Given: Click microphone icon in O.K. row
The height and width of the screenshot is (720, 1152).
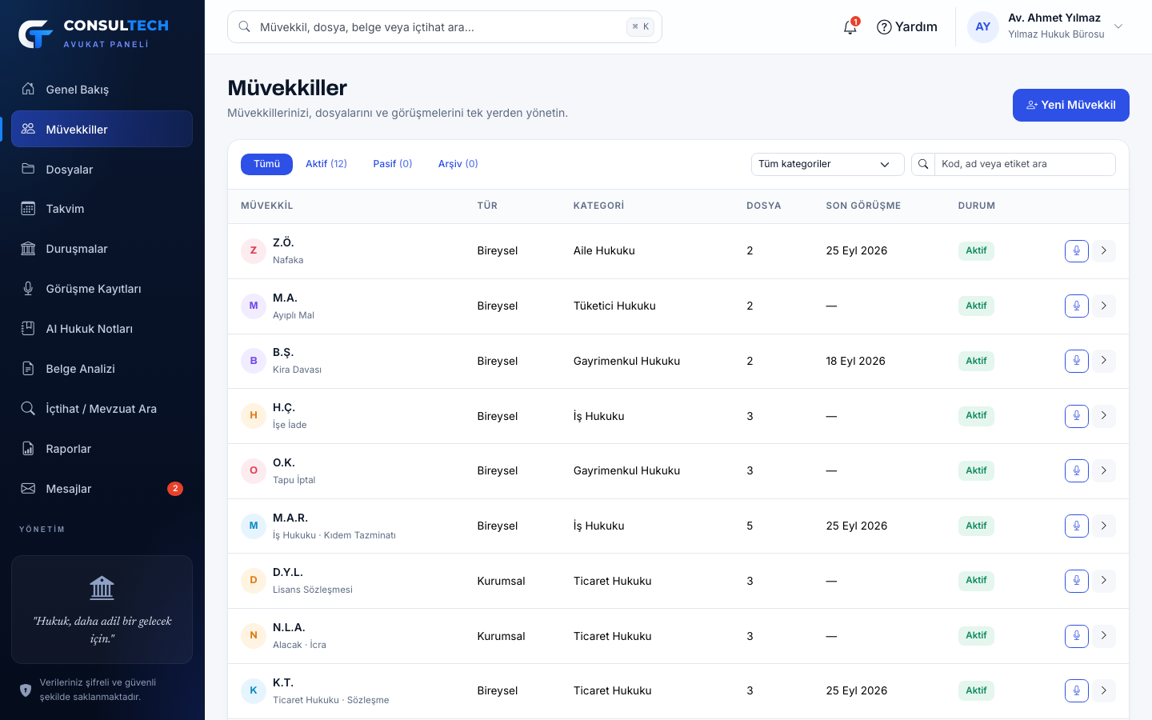Looking at the screenshot, I should [1077, 470].
